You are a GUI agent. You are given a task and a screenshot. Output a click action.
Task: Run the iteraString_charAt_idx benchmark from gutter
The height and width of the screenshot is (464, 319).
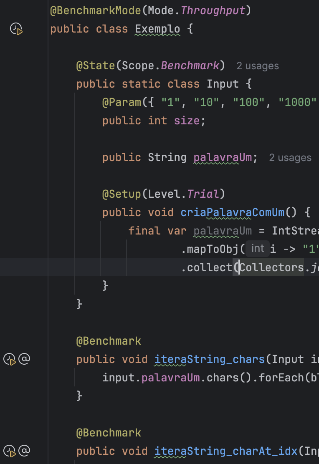pos(10,451)
